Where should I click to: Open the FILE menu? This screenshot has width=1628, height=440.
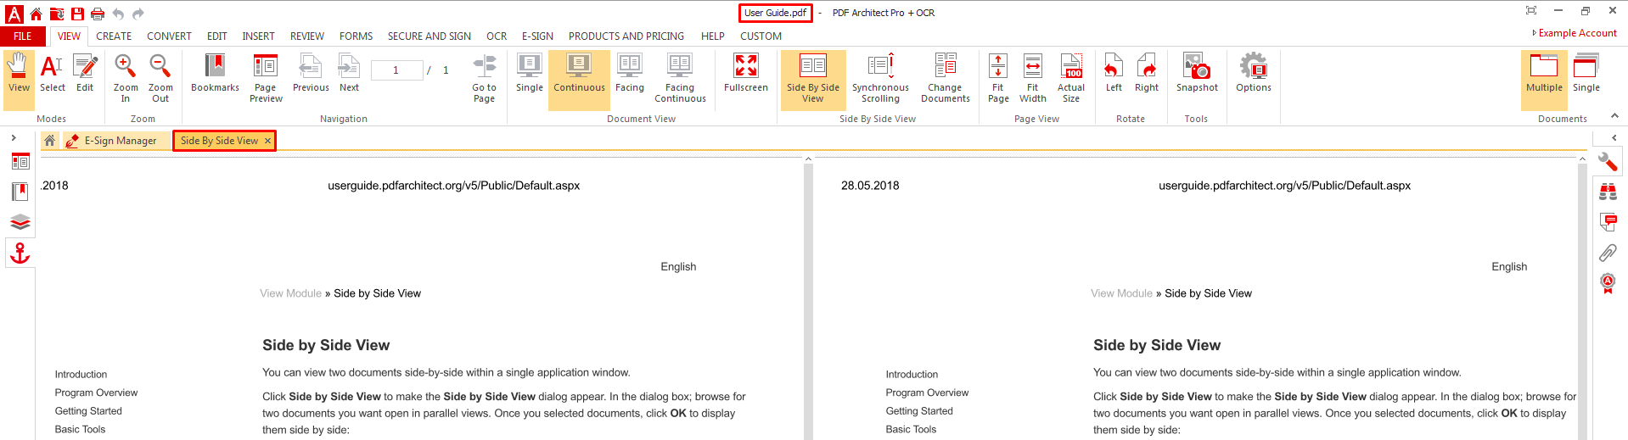(23, 36)
